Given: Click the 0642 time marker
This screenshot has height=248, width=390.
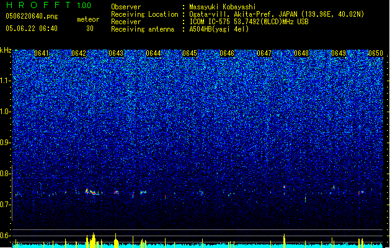Looking at the screenshot, I should 79,53.
